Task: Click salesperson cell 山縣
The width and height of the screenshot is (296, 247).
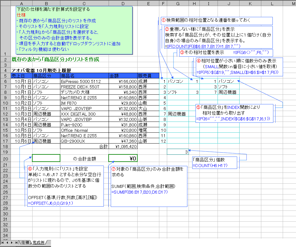Action: pyautogui.click(x=148, y=103)
